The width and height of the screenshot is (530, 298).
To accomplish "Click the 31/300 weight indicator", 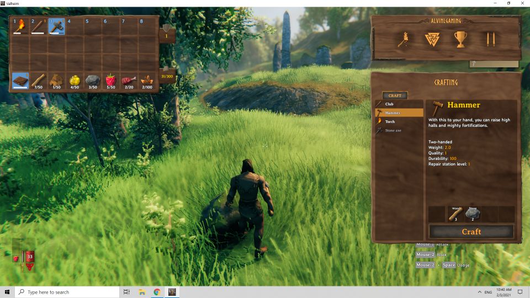I will [167, 74].
